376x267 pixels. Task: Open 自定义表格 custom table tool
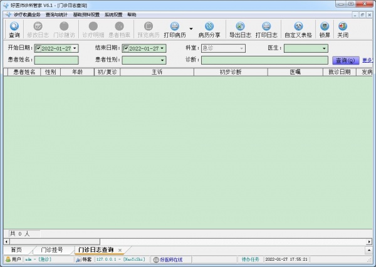[298, 29]
